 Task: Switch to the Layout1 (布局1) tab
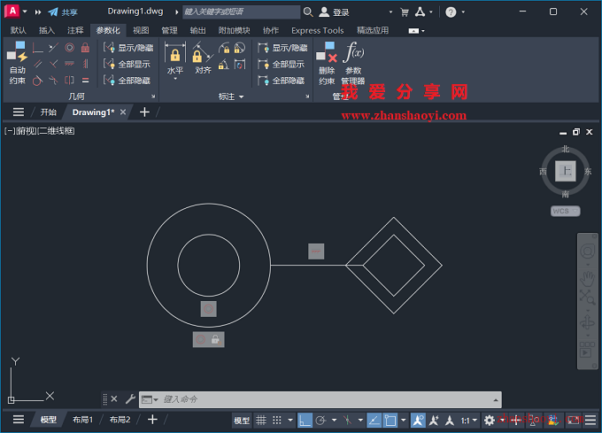pos(83,420)
